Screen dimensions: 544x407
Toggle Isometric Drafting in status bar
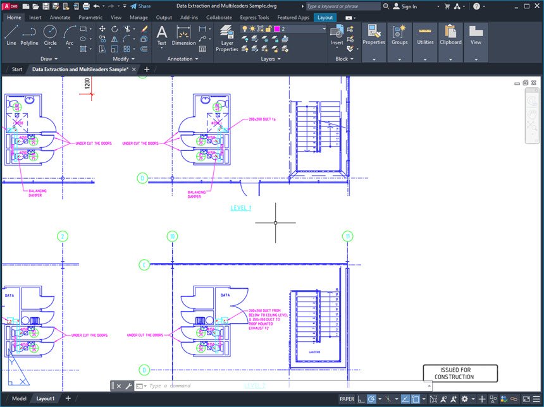388,399
